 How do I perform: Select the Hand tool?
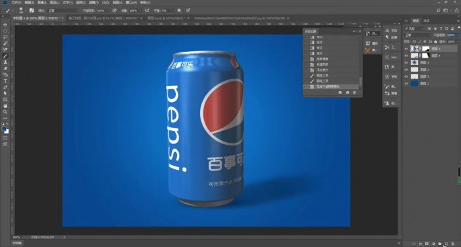(x=5, y=106)
